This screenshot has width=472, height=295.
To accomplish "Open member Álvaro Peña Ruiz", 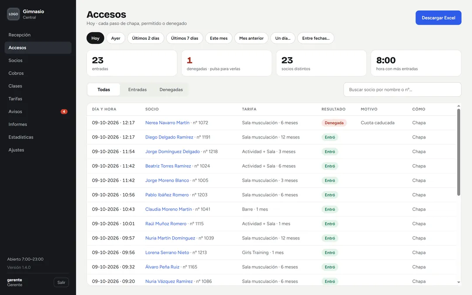I will [162, 267].
